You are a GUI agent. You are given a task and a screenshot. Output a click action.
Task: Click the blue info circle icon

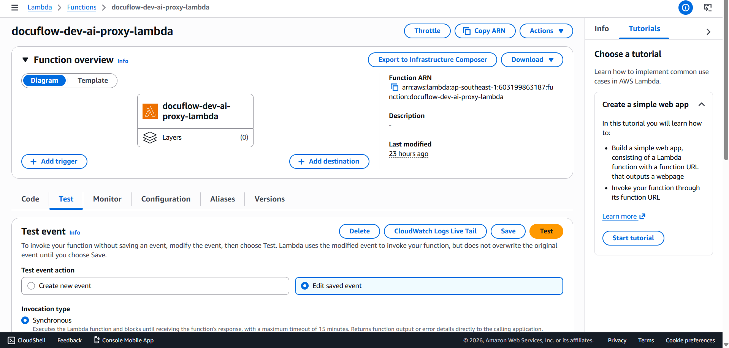685,8
